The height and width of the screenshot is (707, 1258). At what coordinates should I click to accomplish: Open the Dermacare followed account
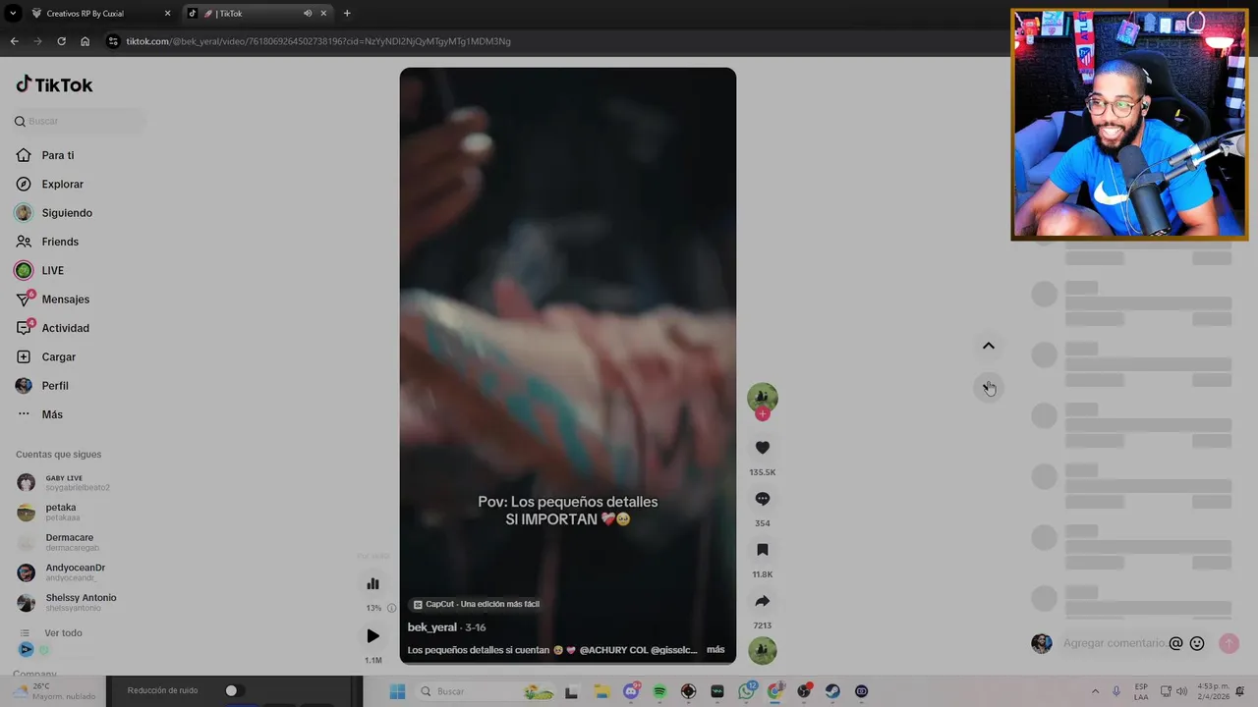(59, 542)
